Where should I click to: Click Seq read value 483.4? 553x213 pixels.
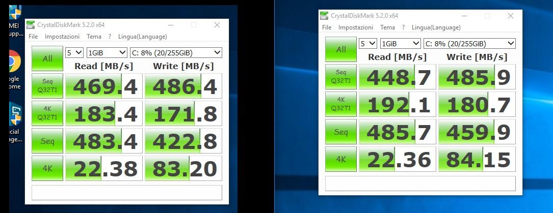pyautogui.click(x=104, y=141)
